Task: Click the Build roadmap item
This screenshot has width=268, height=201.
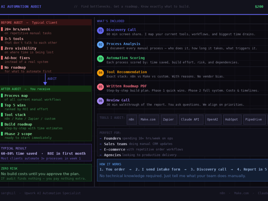Action: tap(18, 124)
